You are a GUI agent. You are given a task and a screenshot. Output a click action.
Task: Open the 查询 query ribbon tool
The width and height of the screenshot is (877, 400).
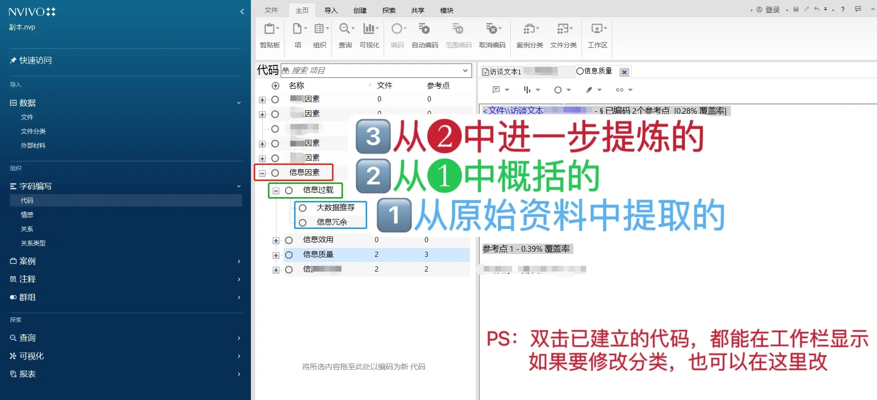[x=346, y=35]
